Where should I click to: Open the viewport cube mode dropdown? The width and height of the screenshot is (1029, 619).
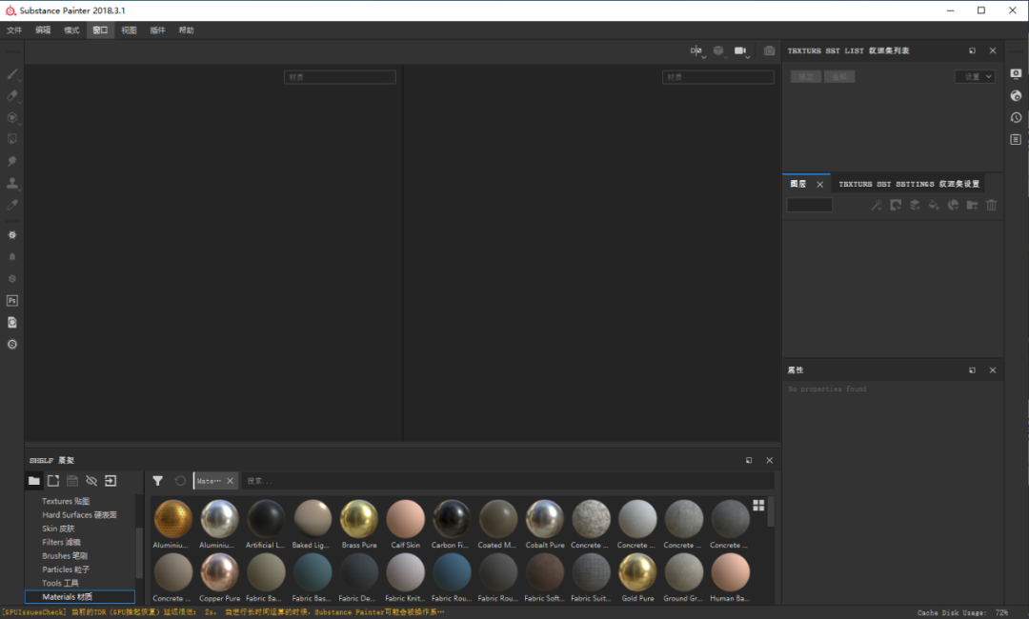tap(719, 51)
